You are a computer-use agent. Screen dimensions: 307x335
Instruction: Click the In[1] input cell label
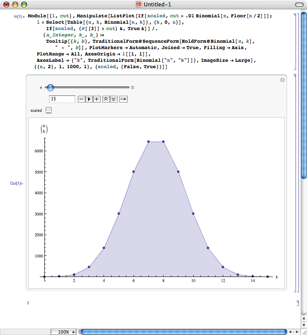point(16,16)
